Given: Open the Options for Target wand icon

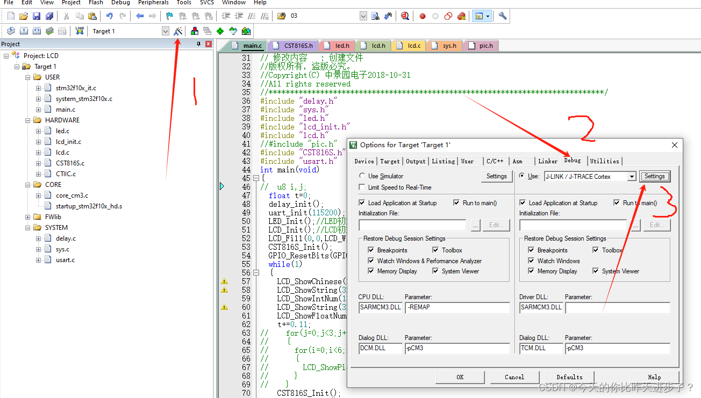Looking at the screenshot, I should pos(178,31).
